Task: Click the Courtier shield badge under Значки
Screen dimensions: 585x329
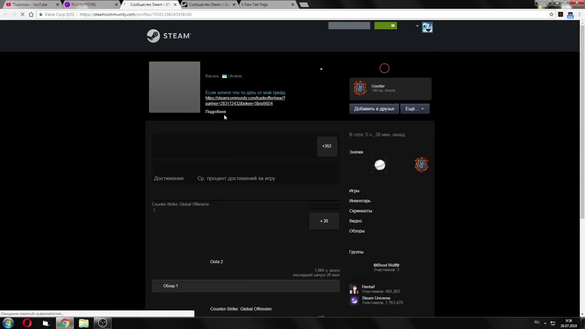Action: click(421, 165)
